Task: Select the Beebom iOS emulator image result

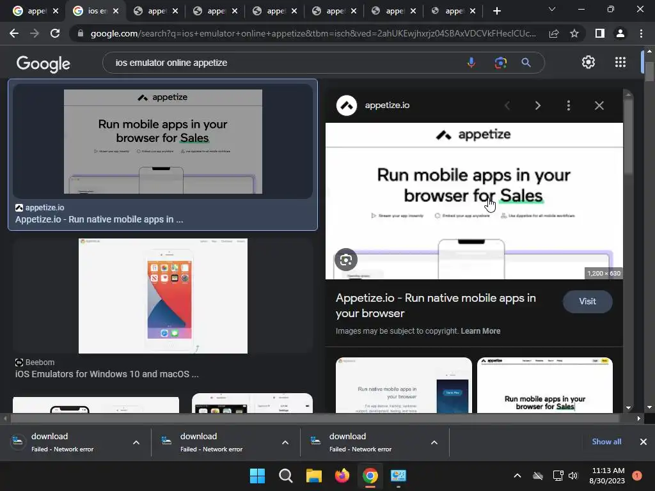Action: (x=162, y=295)
